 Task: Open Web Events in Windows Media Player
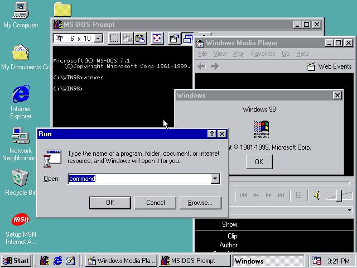pyautogui.click(x=329, y=66)
